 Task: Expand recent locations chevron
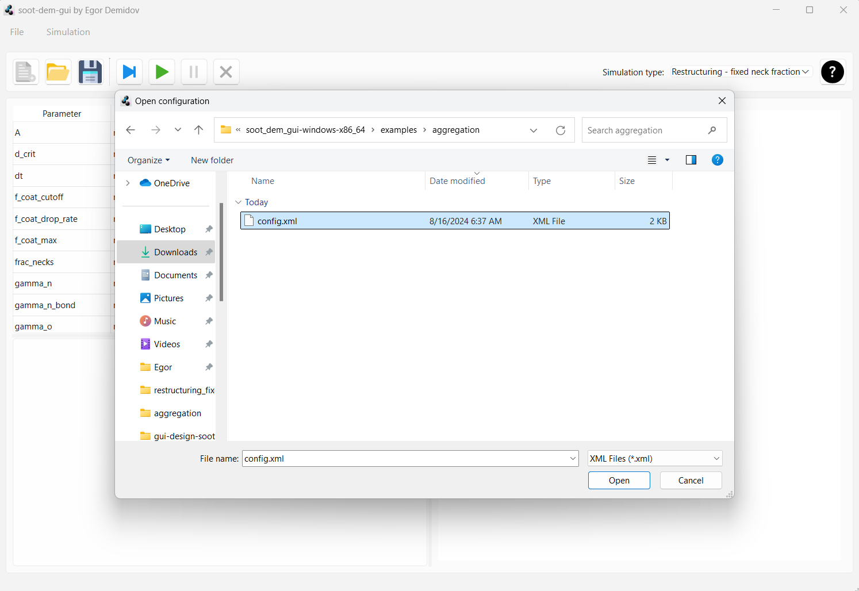pos(178,130)
